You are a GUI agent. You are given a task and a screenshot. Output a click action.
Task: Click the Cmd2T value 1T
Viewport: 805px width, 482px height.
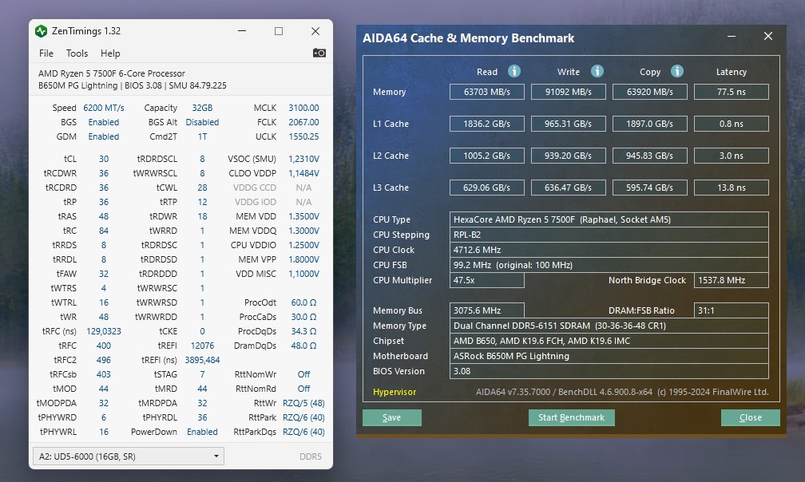point(202,136)
